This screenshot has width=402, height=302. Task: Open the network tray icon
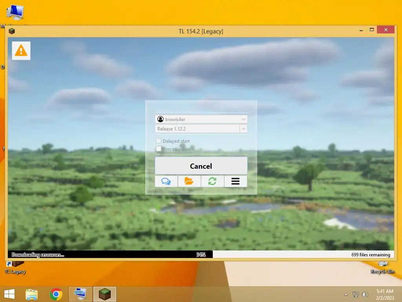click(356, 295)
